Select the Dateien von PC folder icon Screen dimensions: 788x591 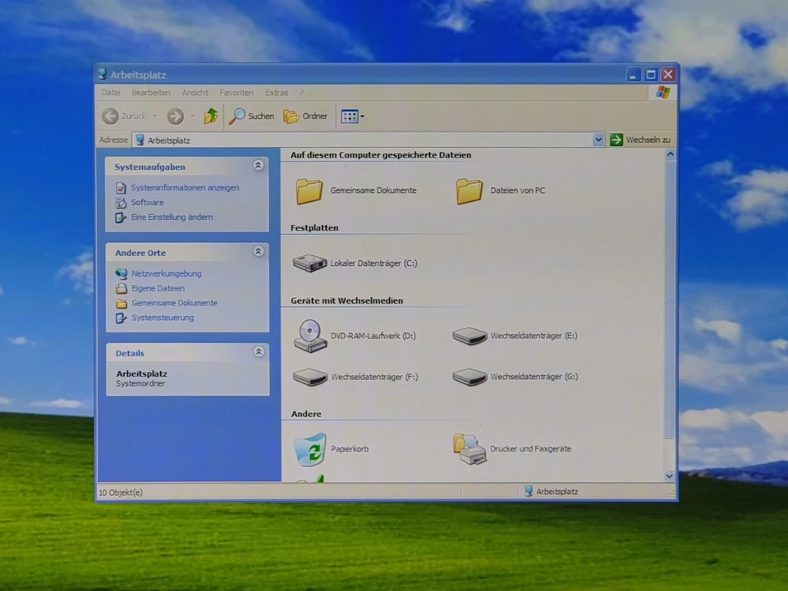click(x=469, y=191)
